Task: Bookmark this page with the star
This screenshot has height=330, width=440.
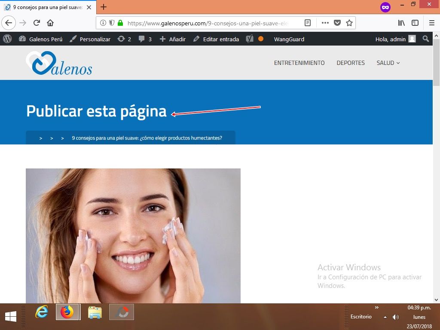Action: (349, 23)
